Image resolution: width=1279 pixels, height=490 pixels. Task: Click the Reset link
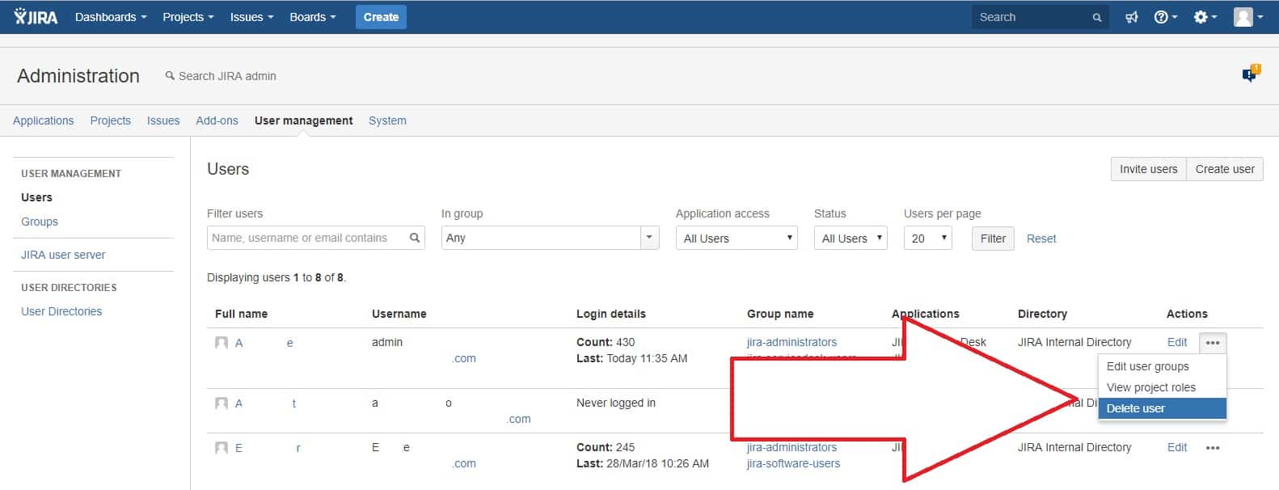(1041, 239)
